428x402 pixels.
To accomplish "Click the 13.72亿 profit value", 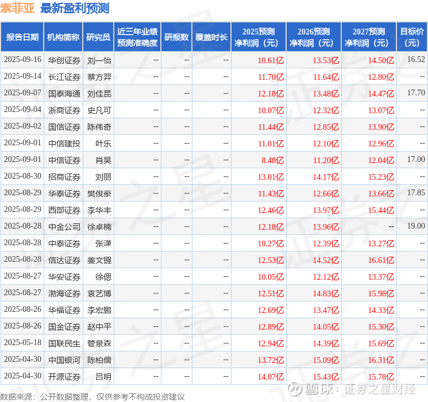I will click(x=271, y=360).
